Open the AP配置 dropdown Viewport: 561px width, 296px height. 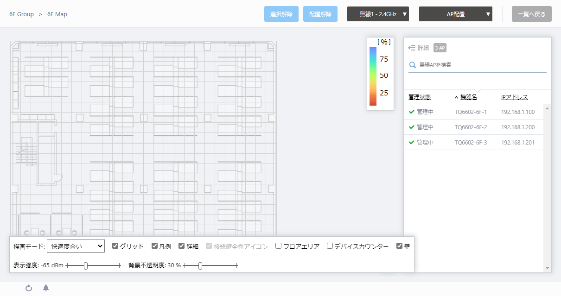tap(455, 14)
